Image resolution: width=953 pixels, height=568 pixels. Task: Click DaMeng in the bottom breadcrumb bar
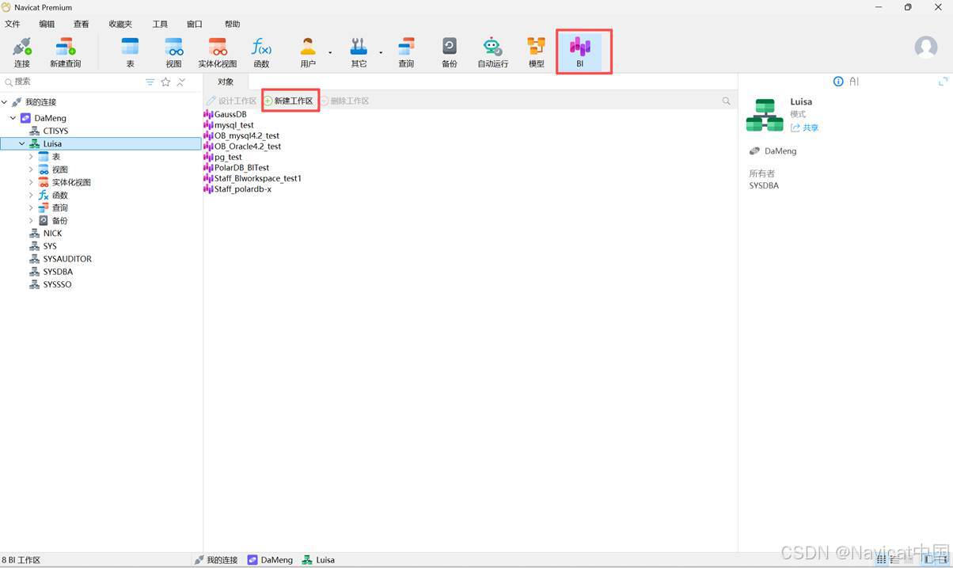(270, 559)
